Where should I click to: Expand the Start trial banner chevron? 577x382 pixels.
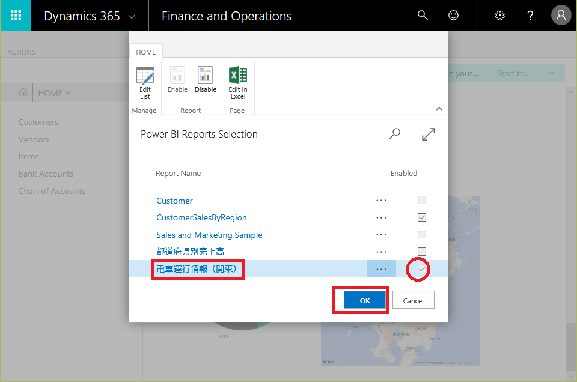click(552, 73)
